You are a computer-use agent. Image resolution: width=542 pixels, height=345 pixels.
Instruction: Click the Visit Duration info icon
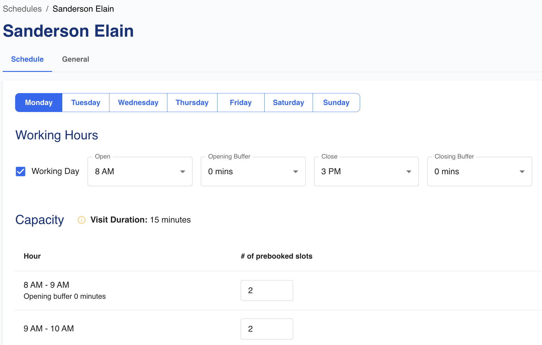(82, 220)
